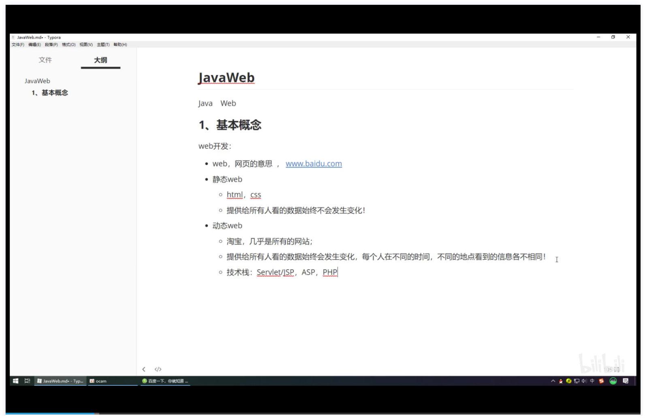This screenshot has height=419, width=645.
Task: Click the 'Java Web' paragraph text
Action: pyautogui.click(x=217, y=103)
